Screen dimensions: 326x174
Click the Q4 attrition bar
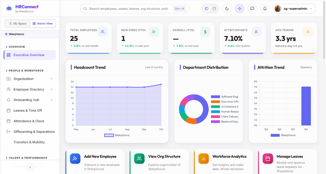[x=306, y=106]
